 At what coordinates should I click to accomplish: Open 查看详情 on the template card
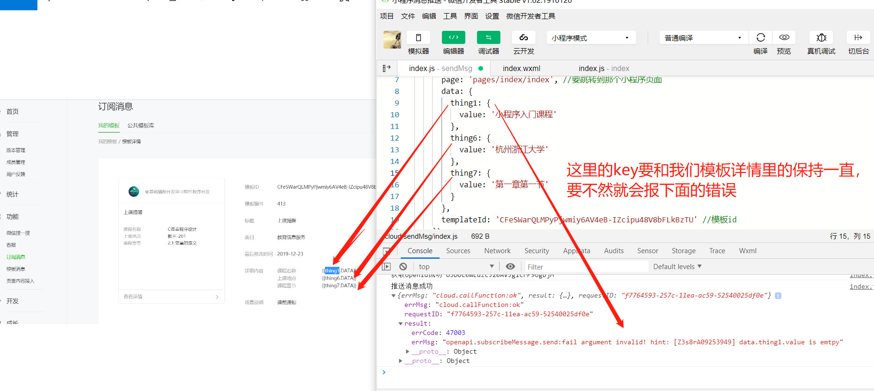tap(171, 297)
